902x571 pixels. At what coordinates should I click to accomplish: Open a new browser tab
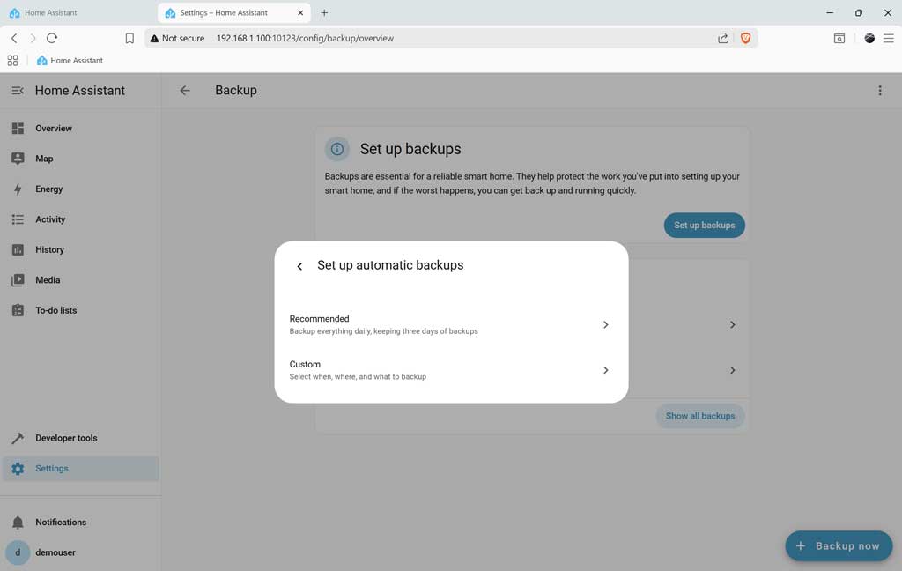[x=324, y=12]
